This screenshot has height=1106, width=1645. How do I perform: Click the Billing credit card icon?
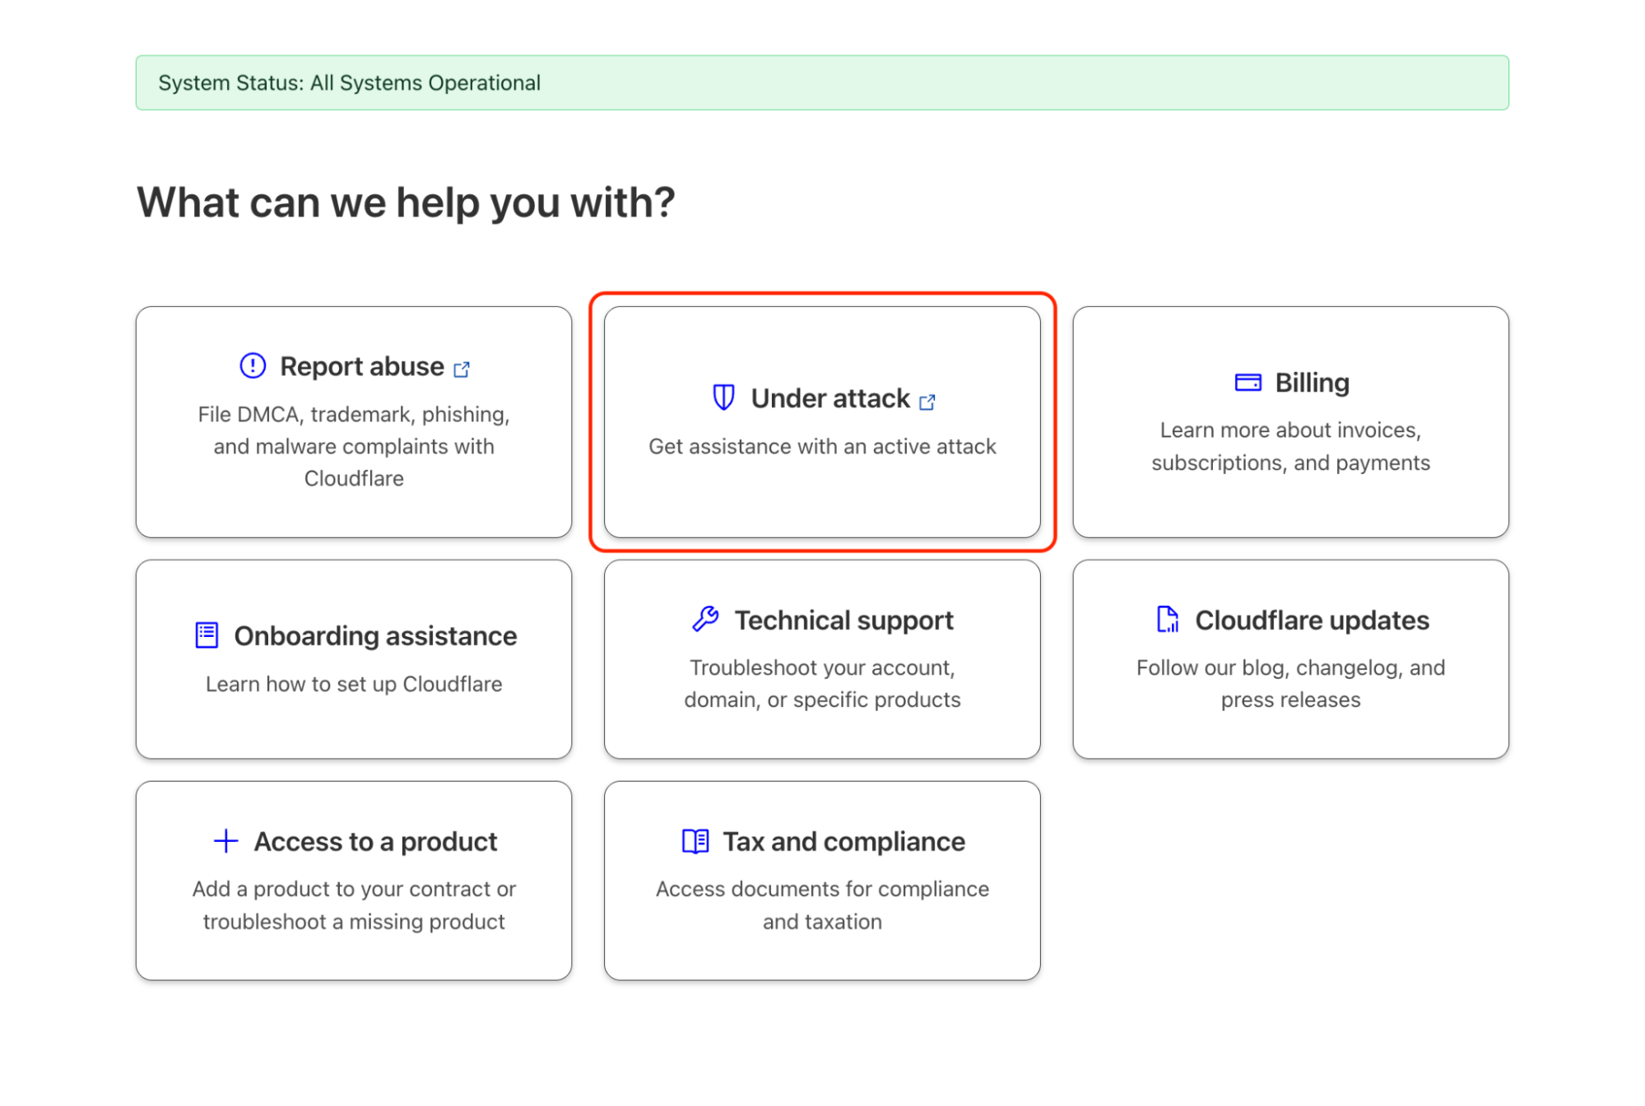point(1248,382)
